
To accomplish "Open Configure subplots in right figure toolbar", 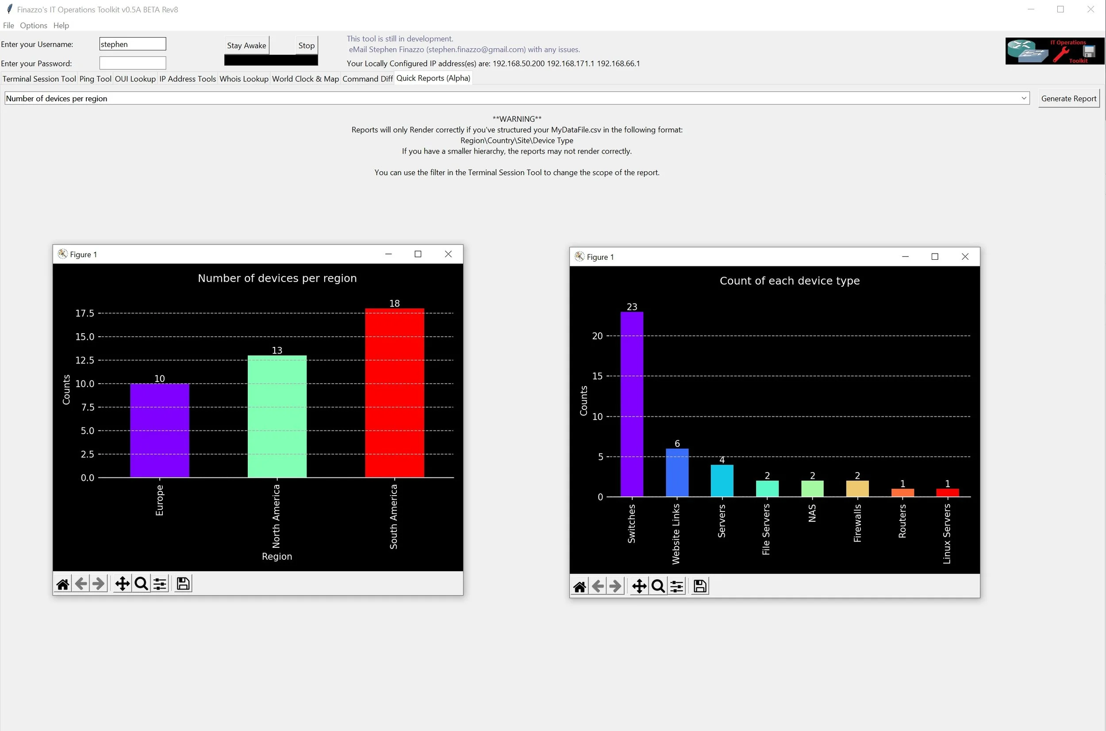I will (x=677, y=586).
